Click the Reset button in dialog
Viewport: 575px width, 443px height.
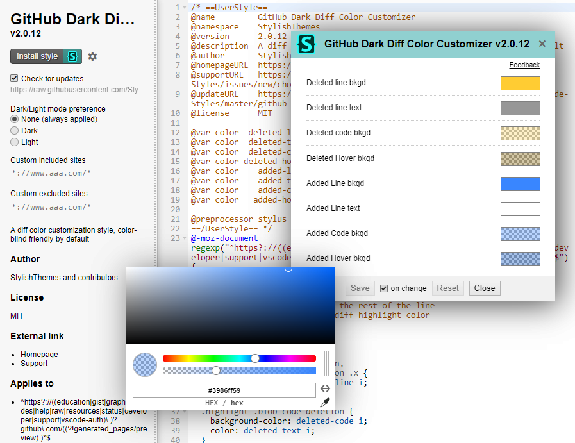[447, 288]
